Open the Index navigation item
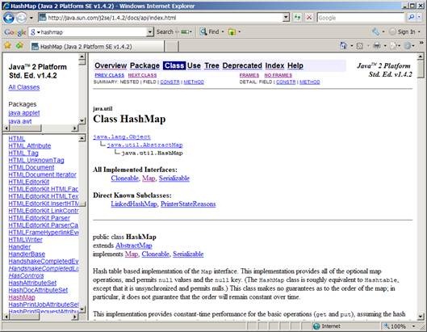 pos(274,65)
